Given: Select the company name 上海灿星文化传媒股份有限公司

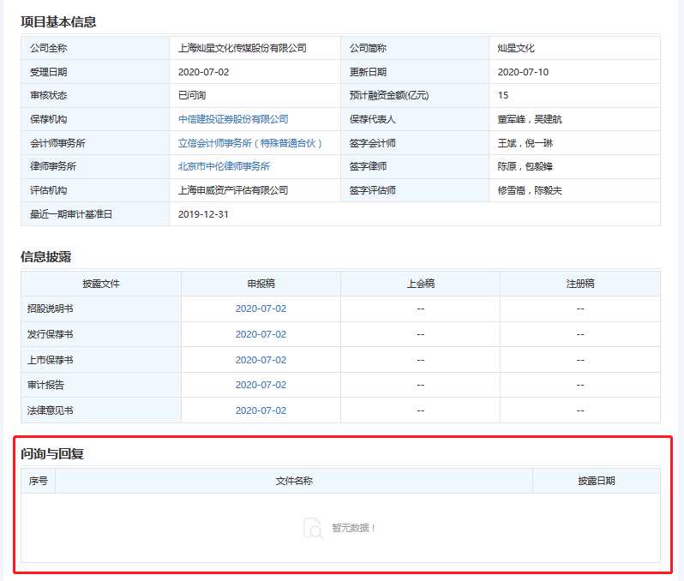Looking at the screenshot, I should (242, 48).
